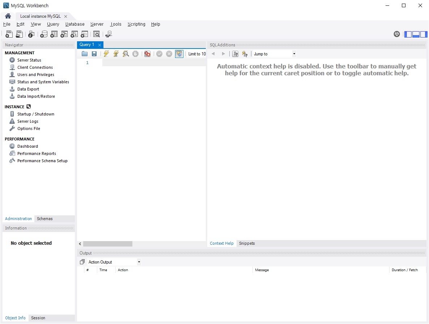Open Data Import/Restore

click(36, 96)
